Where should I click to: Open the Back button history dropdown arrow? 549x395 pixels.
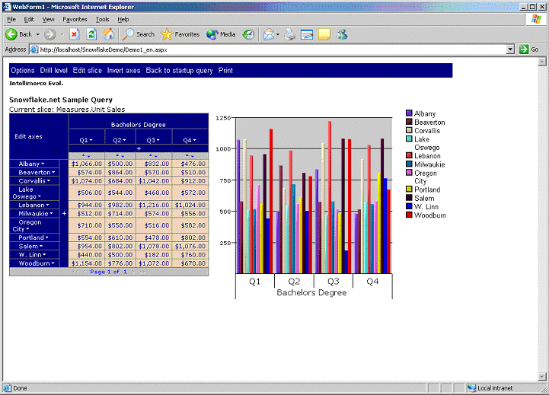click(x=37, y=34)
